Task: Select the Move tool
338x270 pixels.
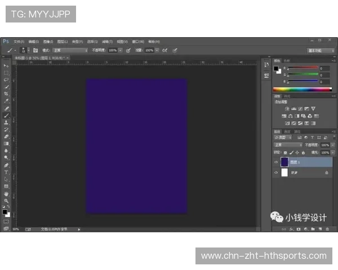Action: 7,66
